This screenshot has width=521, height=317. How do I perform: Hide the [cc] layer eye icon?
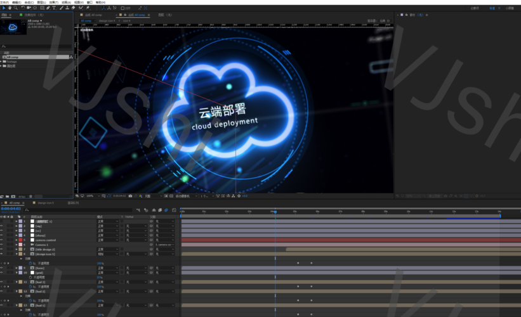[x=2, y=230]
